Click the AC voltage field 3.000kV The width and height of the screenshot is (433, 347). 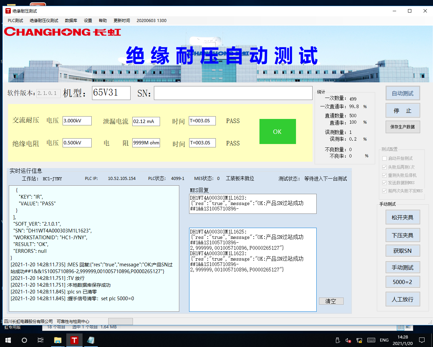point(77,121)
